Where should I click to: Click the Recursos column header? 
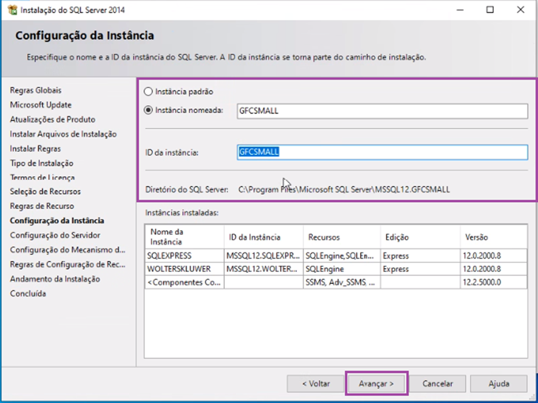coord(342,237)
